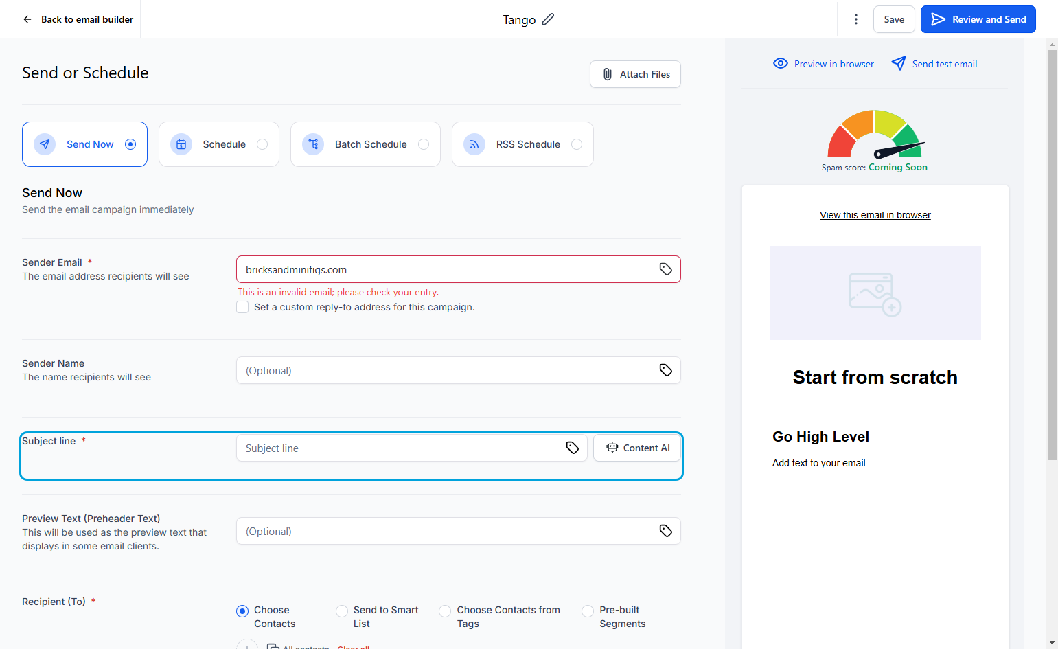Click the spam score gauge

point(875,134)
